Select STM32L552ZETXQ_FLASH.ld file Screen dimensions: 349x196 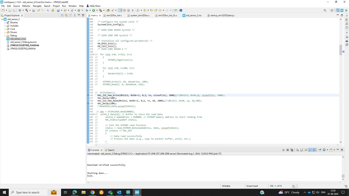(24, 45)
